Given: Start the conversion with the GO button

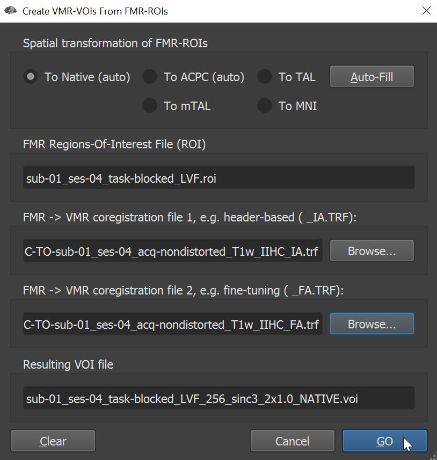Looking at the screenshot, I should [385, 441].
